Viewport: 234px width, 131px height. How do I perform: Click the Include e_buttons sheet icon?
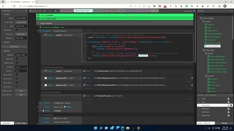click(x=38, y=15)
